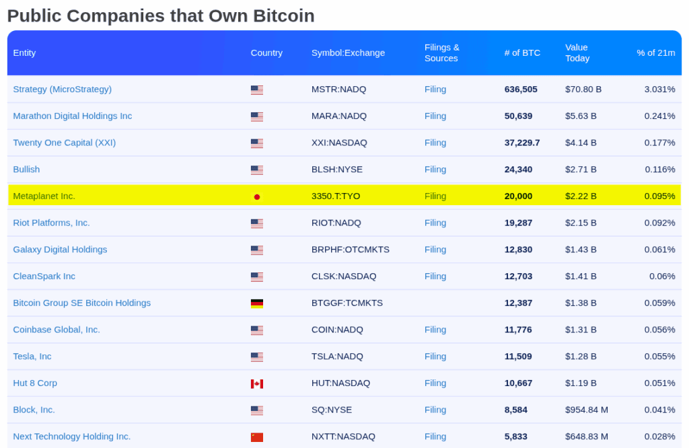Viewport: 689px width, 448px height.
Task: Open the Riot Platforms, Inc. link
Action: (51, 223)
